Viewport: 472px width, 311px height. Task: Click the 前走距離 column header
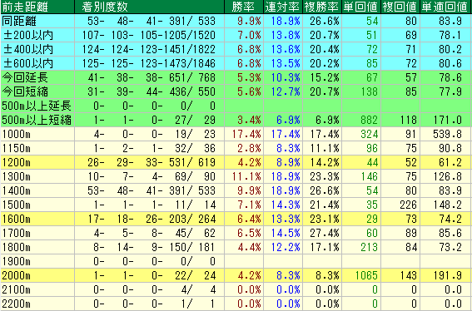[25, 7]
